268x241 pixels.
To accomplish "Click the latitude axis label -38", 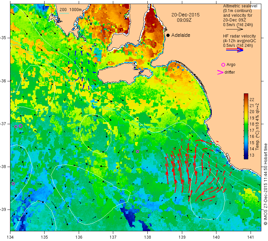I will (x=3, y=167).
